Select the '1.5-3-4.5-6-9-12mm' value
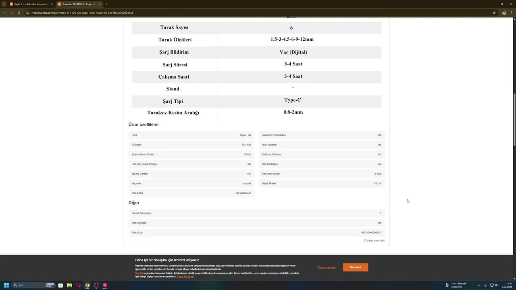The width and height of the screenshot is (516, 290). [292, 39]
